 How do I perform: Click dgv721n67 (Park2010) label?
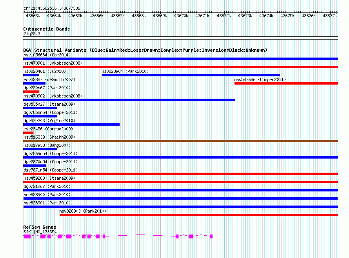[x=47, y=186]
